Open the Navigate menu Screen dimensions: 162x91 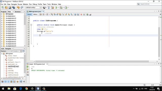point(14,4)
